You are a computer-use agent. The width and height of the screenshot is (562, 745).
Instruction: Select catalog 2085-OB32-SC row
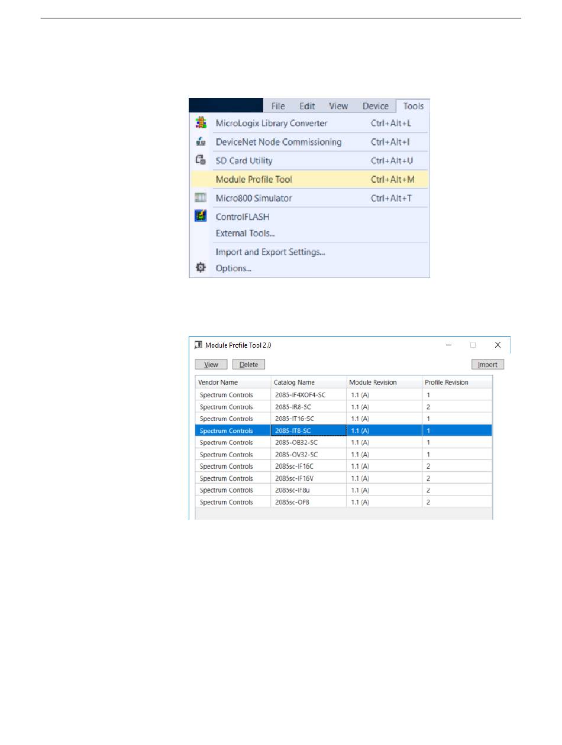click(x=344, y=442)
